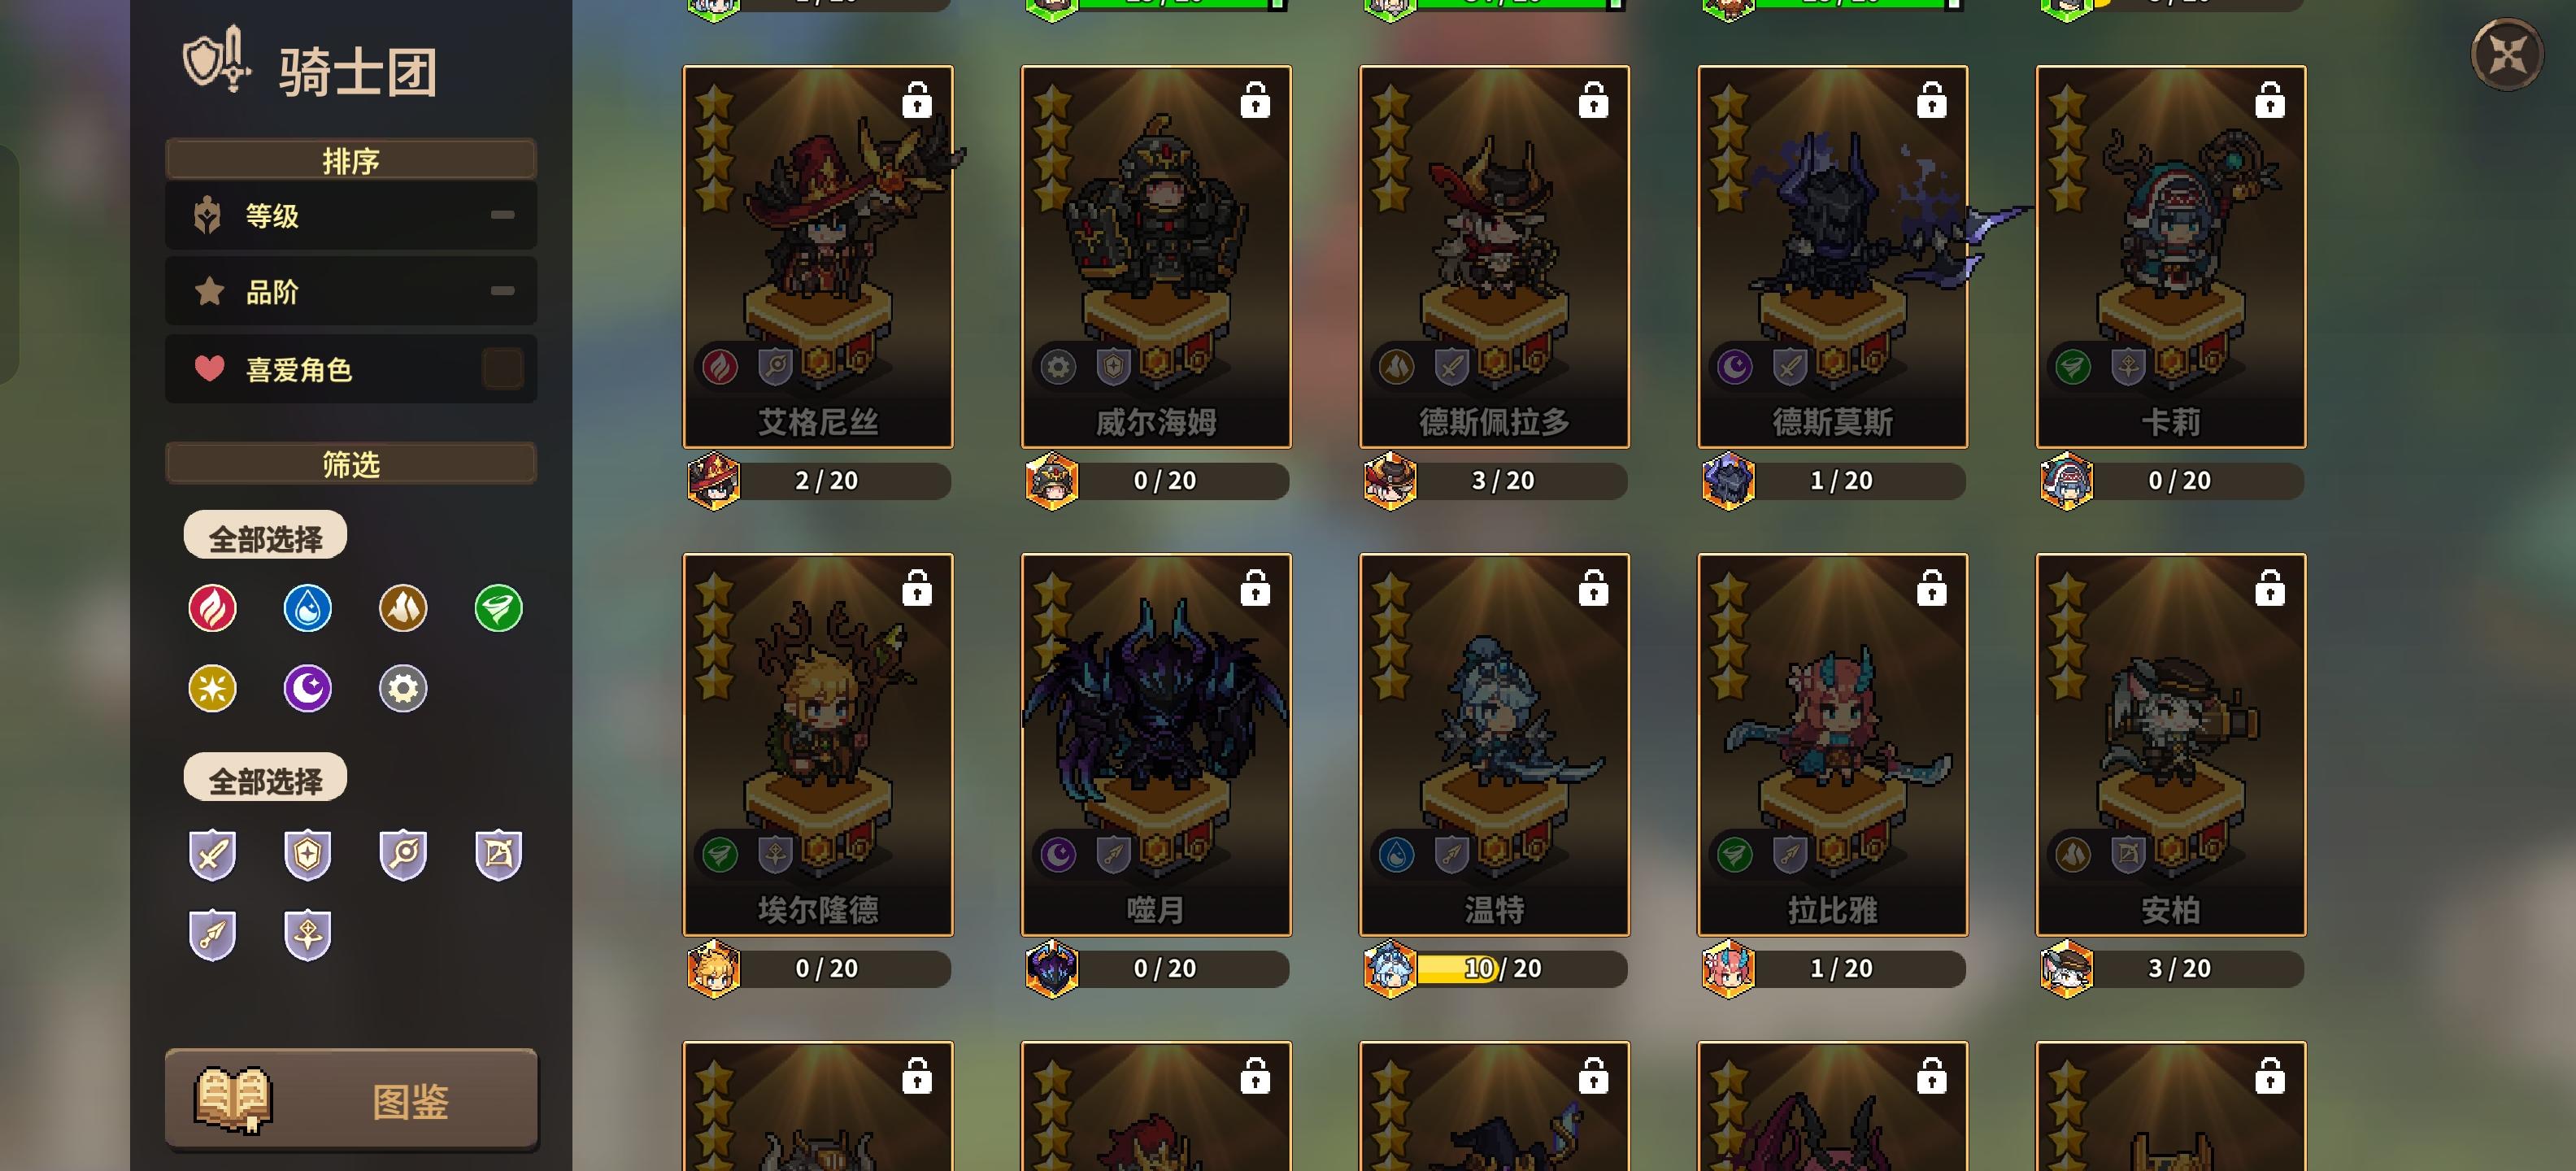This screenshot has width=2576, height=1171.
Task: Open the 图鉴 encyclopedia
Action: point(351,1099)
